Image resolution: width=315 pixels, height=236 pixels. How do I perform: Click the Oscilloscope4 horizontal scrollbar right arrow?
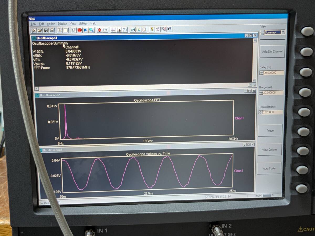coord(250,85)
